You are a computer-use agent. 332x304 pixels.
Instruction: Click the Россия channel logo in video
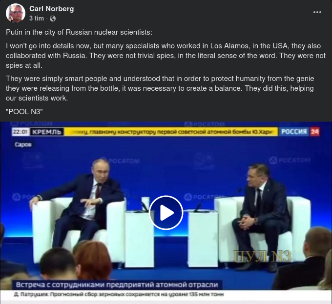pos(294,132)
